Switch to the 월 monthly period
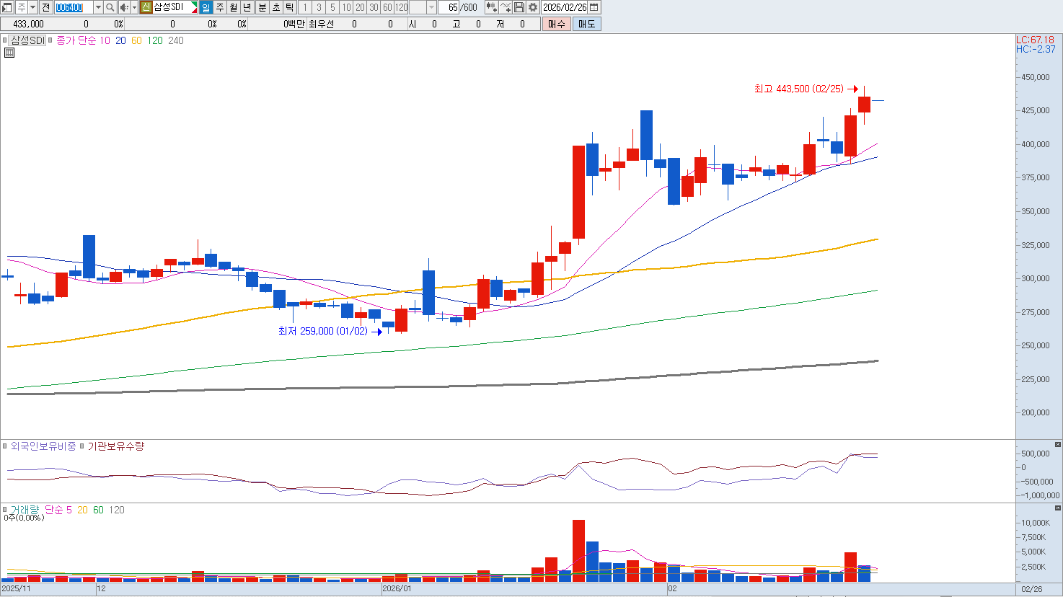 coord(234,7)
